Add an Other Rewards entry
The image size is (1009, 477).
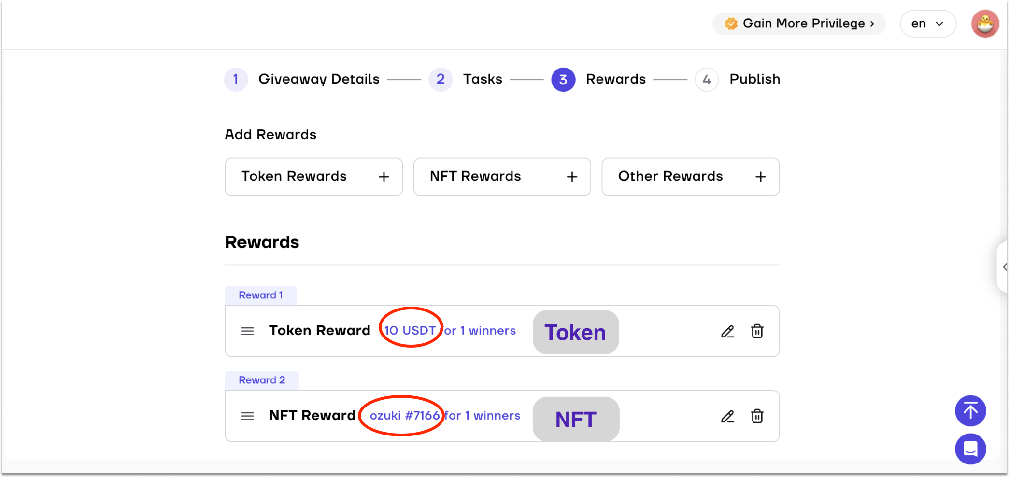[690, 177]
